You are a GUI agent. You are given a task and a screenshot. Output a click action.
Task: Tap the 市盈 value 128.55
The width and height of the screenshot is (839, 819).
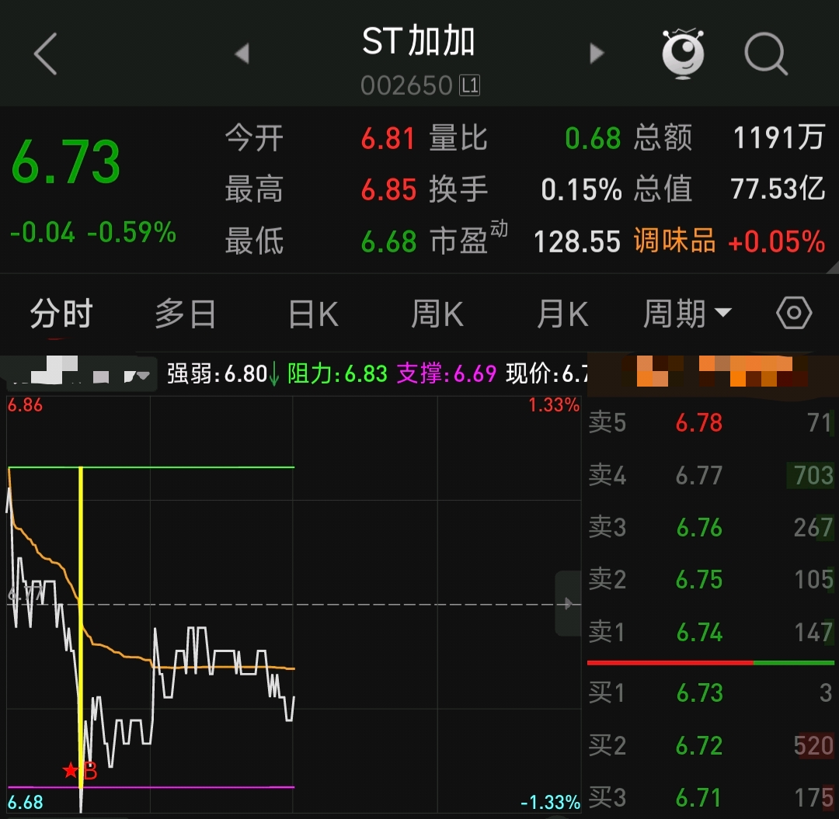click(x=576, y=241)
